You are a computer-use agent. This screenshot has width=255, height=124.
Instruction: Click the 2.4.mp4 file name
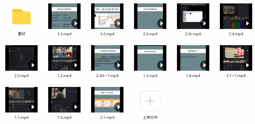pos(236,34)
